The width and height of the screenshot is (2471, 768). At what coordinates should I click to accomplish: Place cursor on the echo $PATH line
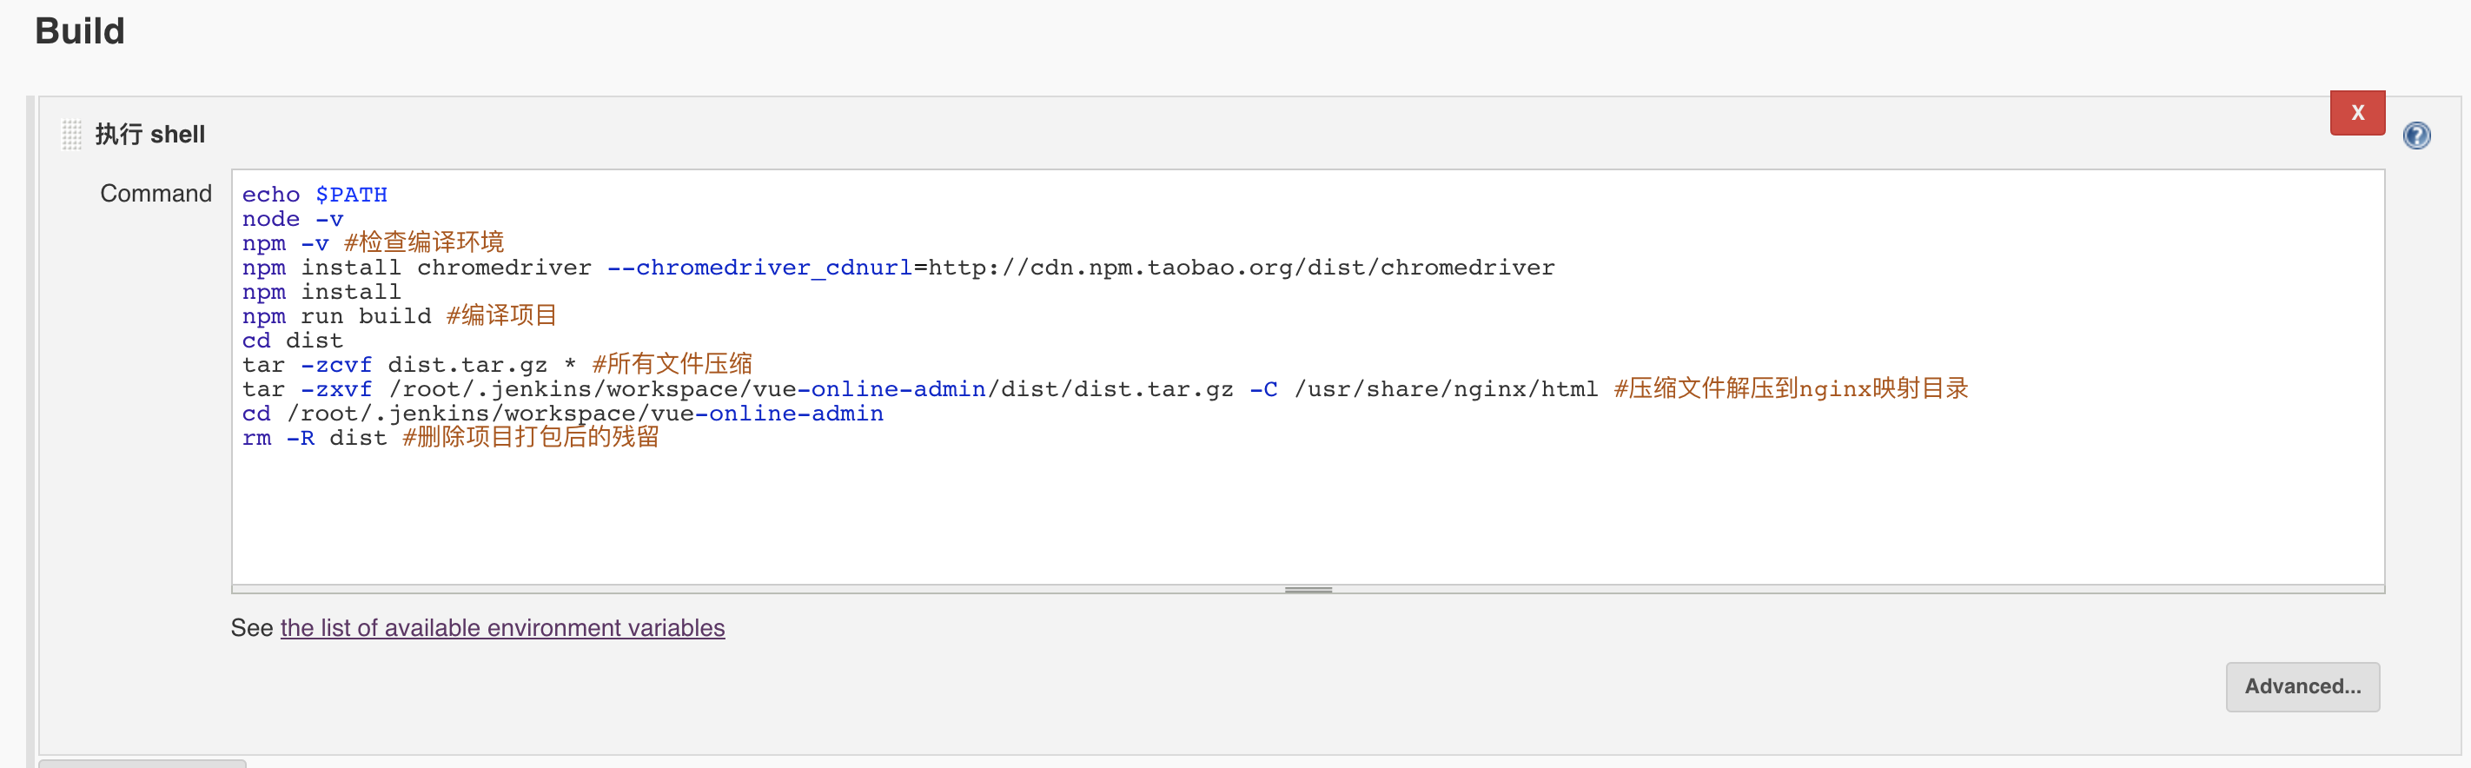315,195
